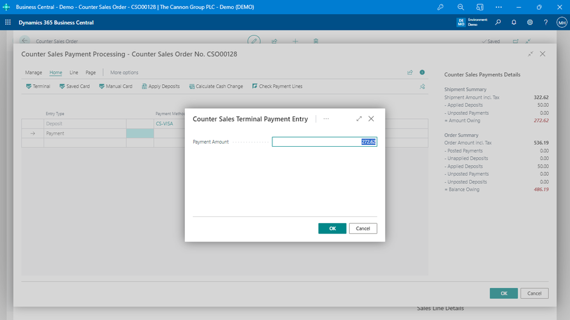Click the Manual Card action

115,86
